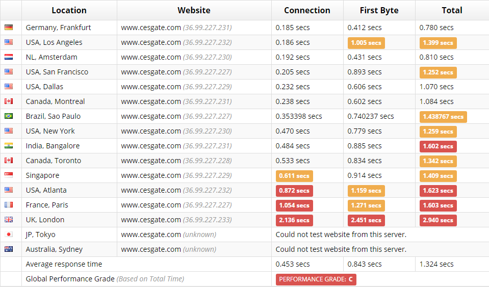Screen dimensions: 489x287
Task: Click the Japan flag icon for Tokyo
Action: coord(9,234)
